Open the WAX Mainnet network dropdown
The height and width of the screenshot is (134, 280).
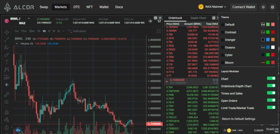coord(212,7)
